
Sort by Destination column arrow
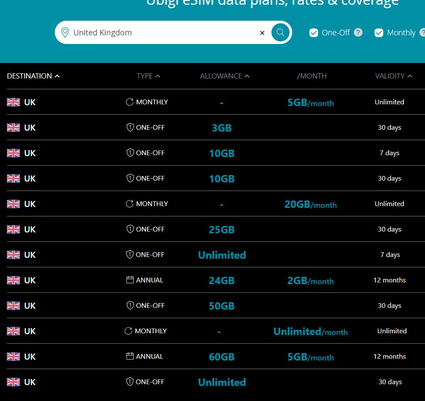coord(57,76)
